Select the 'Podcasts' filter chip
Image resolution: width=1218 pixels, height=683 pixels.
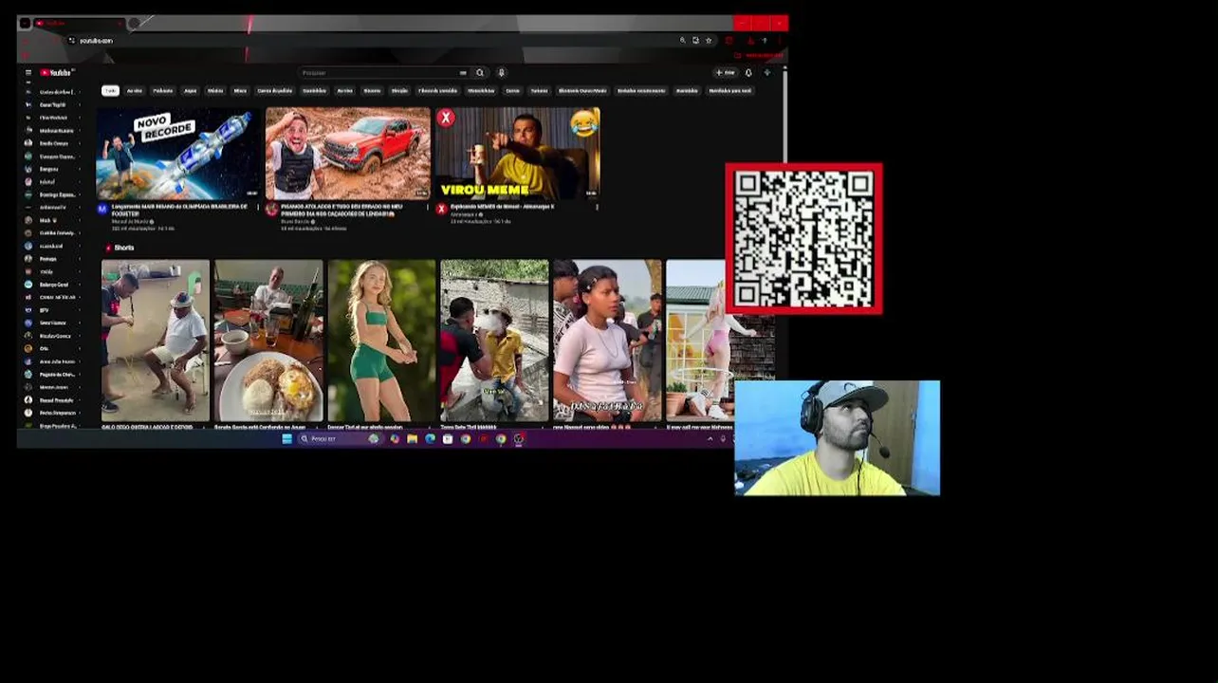tap(163, 90)
